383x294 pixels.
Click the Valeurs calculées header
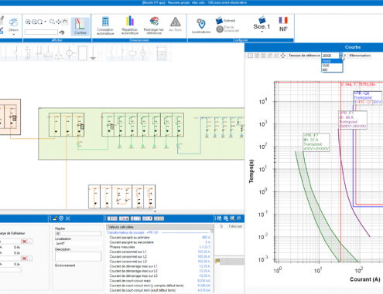(x=159, y=227)
